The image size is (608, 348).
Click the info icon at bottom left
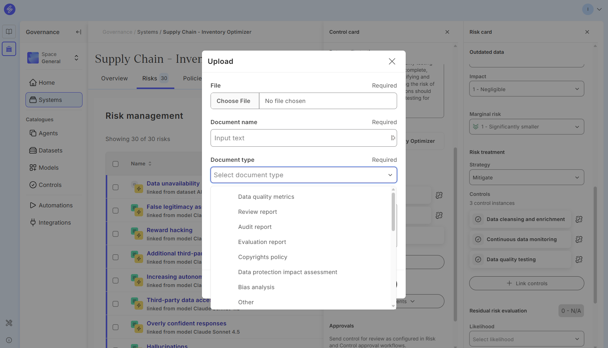pos(9,340)
